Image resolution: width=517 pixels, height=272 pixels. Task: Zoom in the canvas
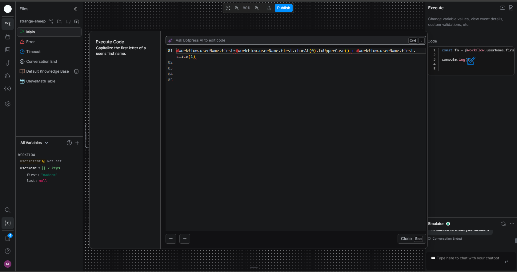click(257, 8)
